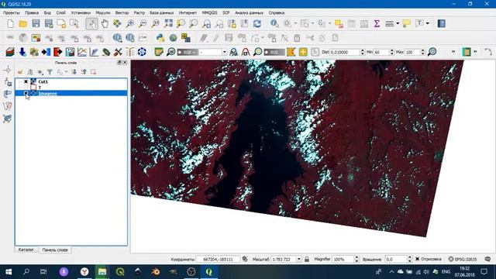
Task: Close the layers panel
Action: 125,63
